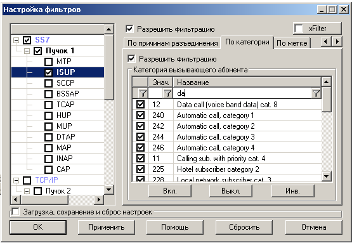Image resolution: width=352 pixels, height=243 pixels.
Task: Collapse the TCP/IP tree node
Action: [x=16, y=181]
